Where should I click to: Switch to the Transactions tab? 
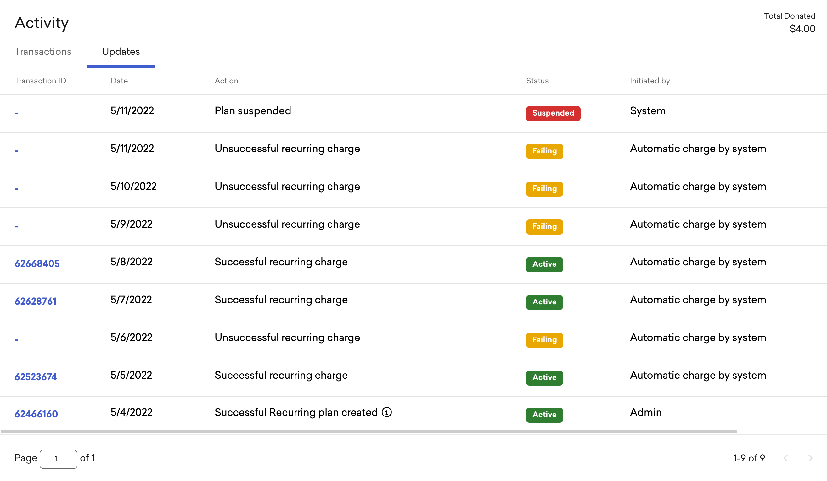pyautogui.click(x=43, y=52)
